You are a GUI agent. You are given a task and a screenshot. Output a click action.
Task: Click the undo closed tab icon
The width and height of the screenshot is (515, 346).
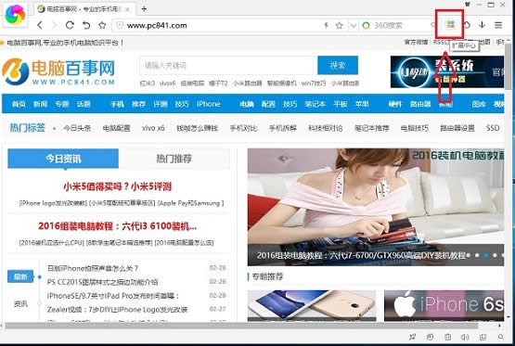click(x=86, y=25)
